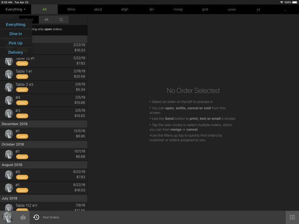Screen dimensions: 299x224
Task: Click the October 2018 section header
Action: click(44, 144)
